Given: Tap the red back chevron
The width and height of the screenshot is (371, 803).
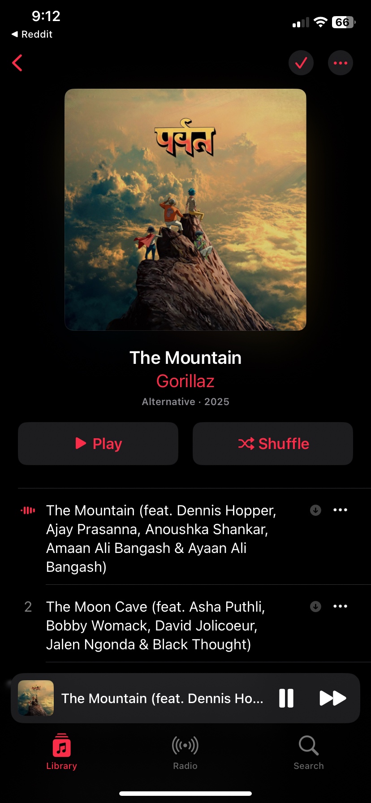Looking at the screenshot, I should click(x=17, y=63).
